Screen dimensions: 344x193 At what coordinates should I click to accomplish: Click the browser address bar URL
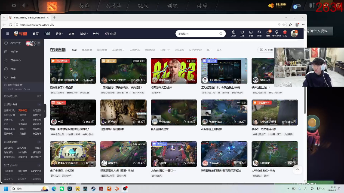[37, 25]
